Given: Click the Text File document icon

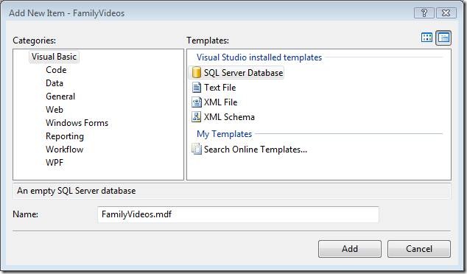Looking at the screenshot, I should [x=196, y=88].
